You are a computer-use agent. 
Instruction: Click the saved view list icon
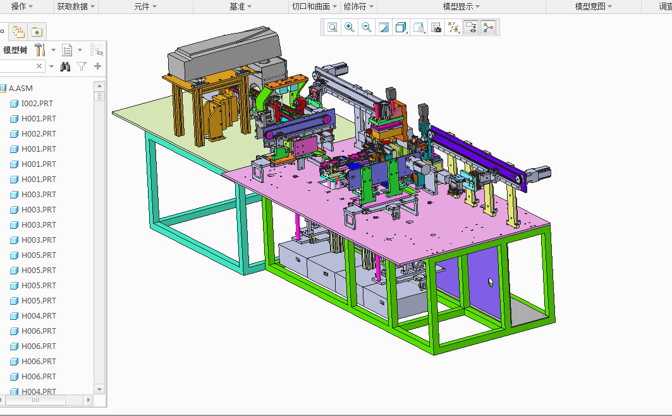pyautogui.click(x=418, y=27)
